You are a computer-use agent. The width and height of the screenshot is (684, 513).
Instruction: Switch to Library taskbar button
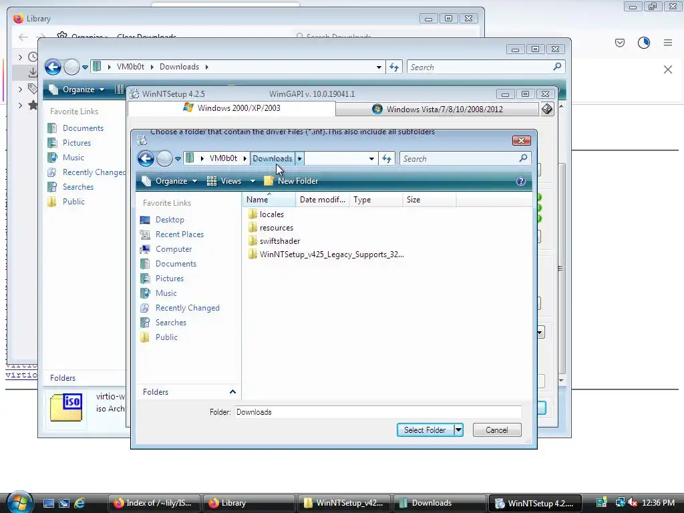[249, 503]
